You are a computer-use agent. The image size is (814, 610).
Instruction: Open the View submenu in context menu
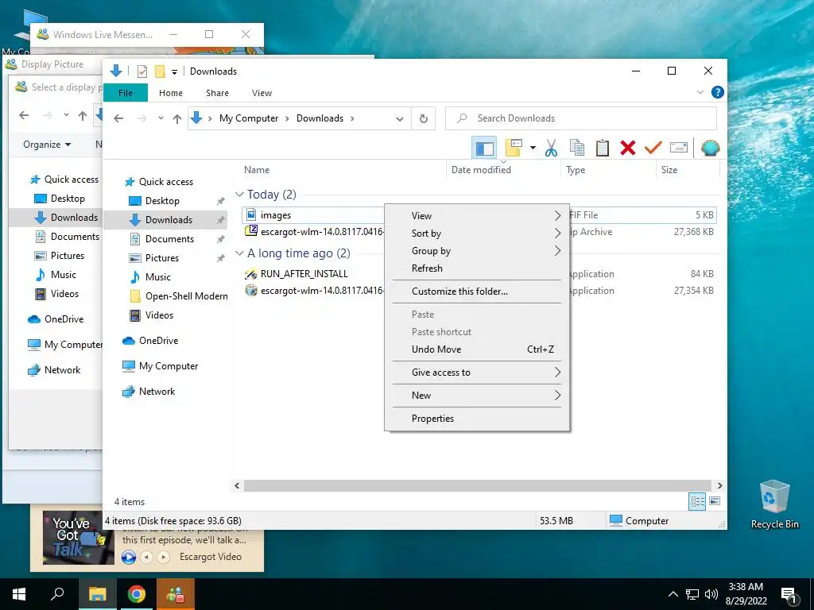pyautogui.click(x=477, y=216)
